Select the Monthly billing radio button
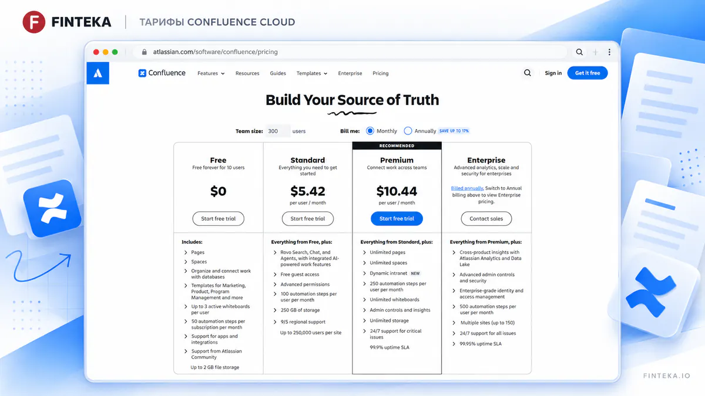 (x=370, y=131)
